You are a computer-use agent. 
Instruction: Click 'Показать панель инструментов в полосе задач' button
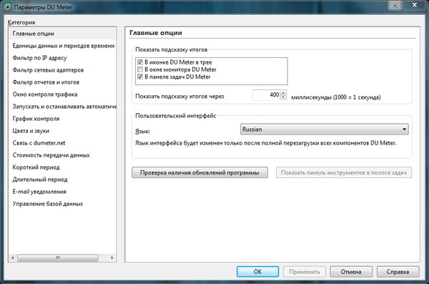344,172
